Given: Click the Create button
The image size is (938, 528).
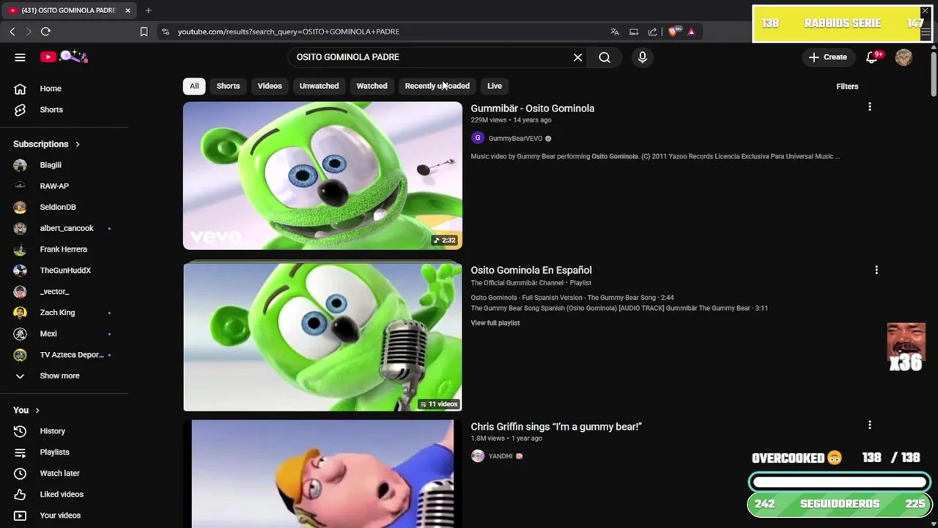Looking at the screenshot, I should point(828,57).
